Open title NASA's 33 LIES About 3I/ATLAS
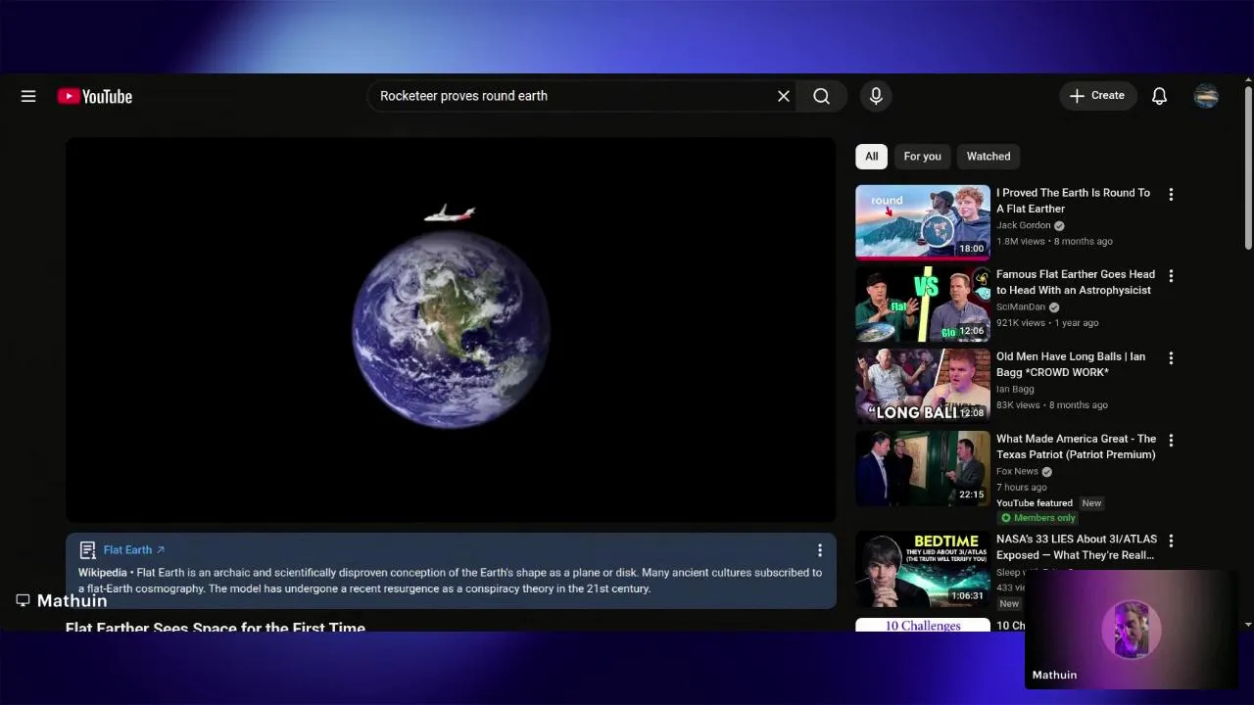 coord(1077,547)
